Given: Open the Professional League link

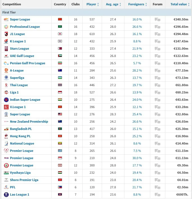Looking at the screenshot, I should coord(25,27).
